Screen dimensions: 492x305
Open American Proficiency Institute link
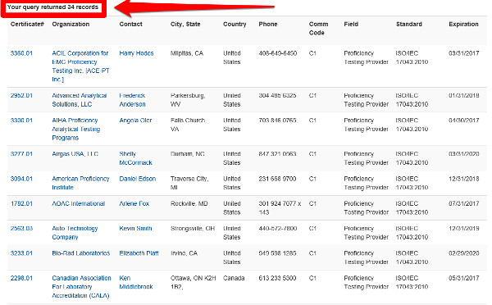point(80,183)
